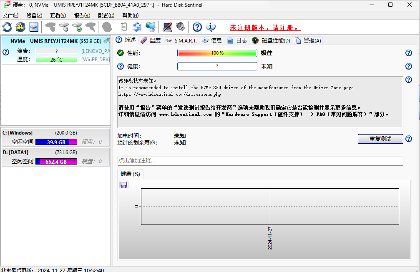Open monitor configuration toolbar icon
This screenshot has height=272, width=420.
167,27
